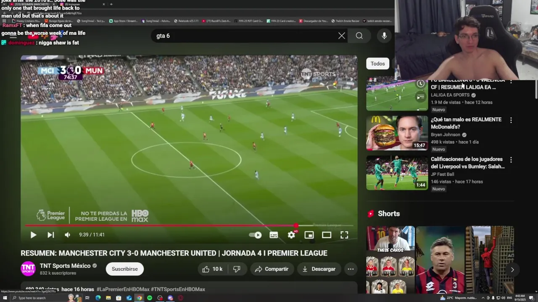Open '¿Qué tan malo es REALMENTE McDonald's?' title
This screenshot has width=538, height=302.
pos(466,123)
